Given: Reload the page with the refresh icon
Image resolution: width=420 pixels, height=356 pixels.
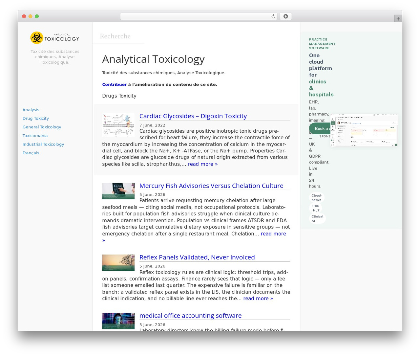Looking at the screenshot, I should [x=273, y=16].
